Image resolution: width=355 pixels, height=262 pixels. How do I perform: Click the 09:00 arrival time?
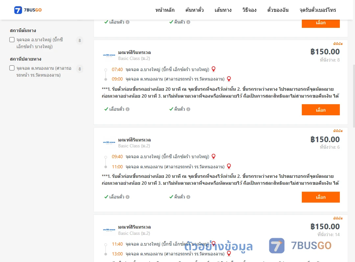click(117, 79)
